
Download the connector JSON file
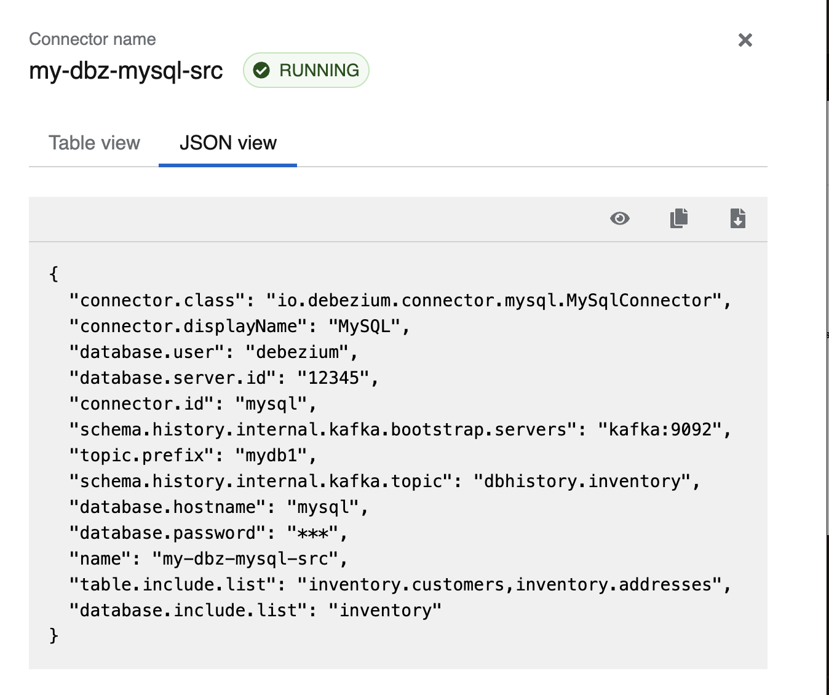point(737,218)
